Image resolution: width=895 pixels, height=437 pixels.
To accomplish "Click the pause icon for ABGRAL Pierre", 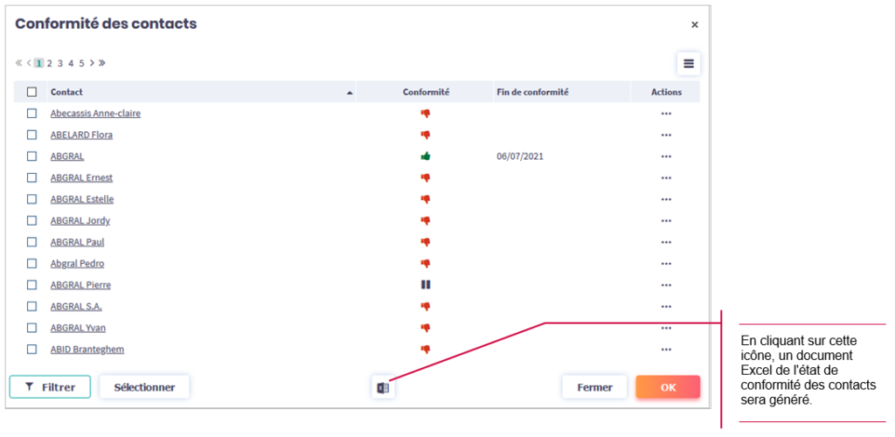I will tap(426, 285).
